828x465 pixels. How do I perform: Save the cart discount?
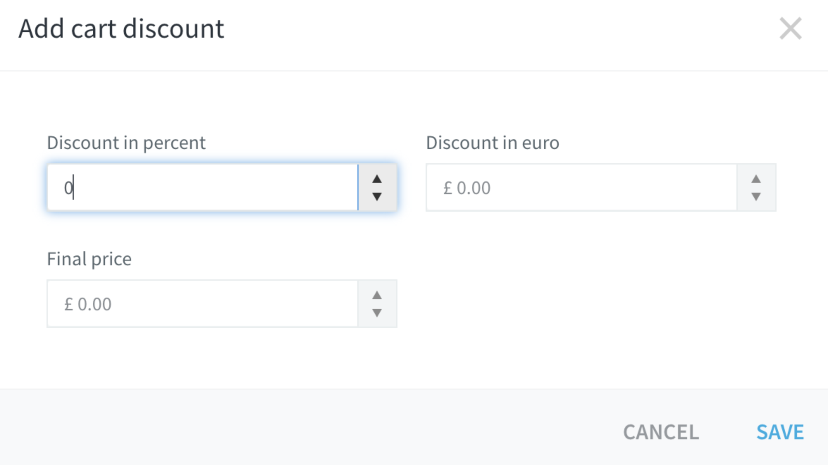click(780, 432)
